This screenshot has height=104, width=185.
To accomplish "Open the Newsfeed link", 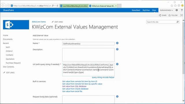I will tap(136, 10).
